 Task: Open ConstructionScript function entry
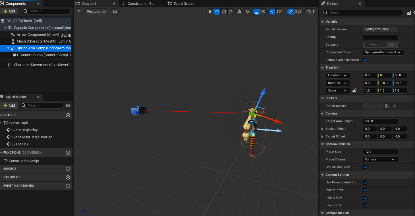[x=24, y=161]
